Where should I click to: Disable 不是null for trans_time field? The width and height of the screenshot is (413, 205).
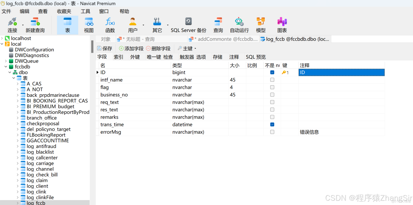pos(272,124)
